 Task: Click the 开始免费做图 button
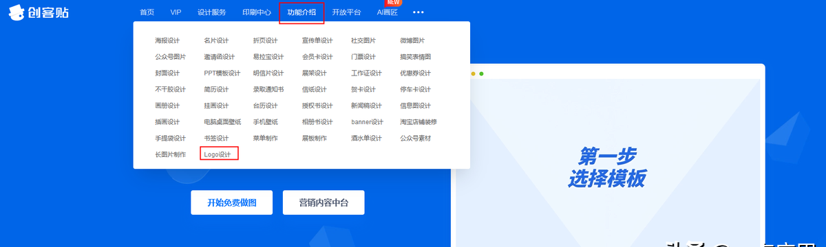(232, 202)
